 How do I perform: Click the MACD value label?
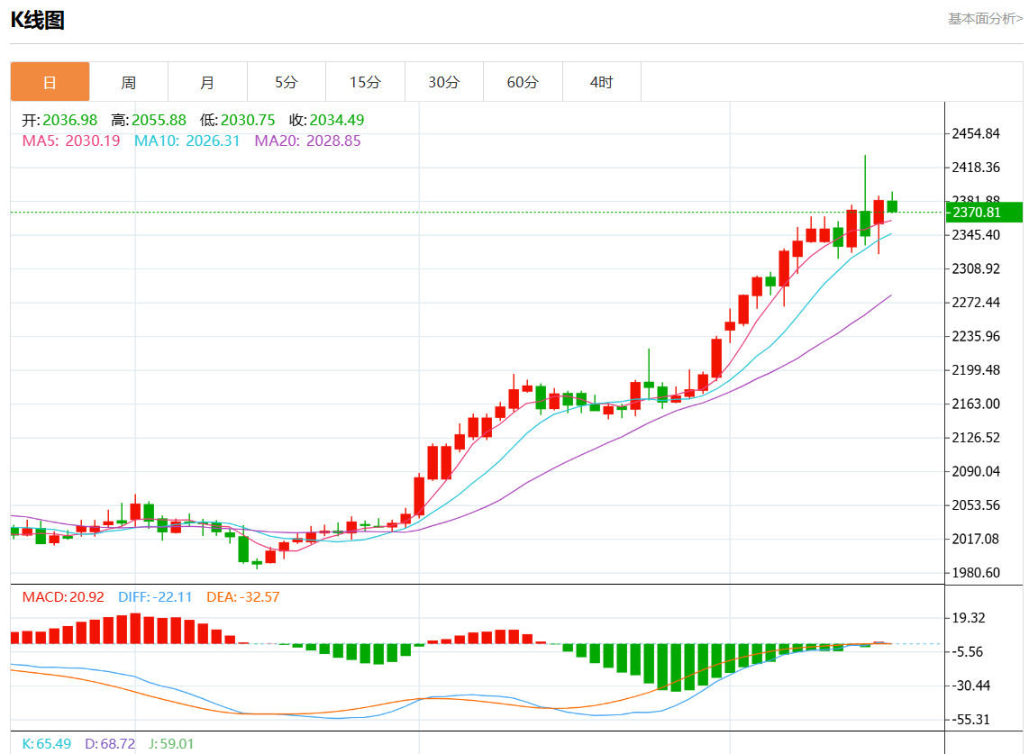[63, 596]
